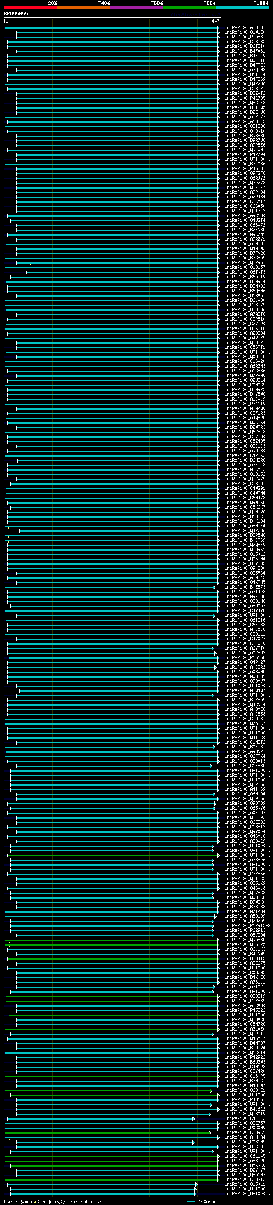Viewport: 273px width, 1205px height.
Task: Select hit label UniRef100_Q94300
Action: (245, 569)
